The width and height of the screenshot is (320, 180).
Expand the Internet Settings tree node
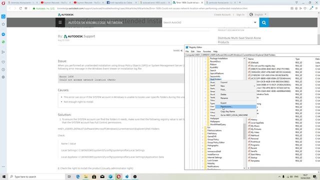(202, 157)
